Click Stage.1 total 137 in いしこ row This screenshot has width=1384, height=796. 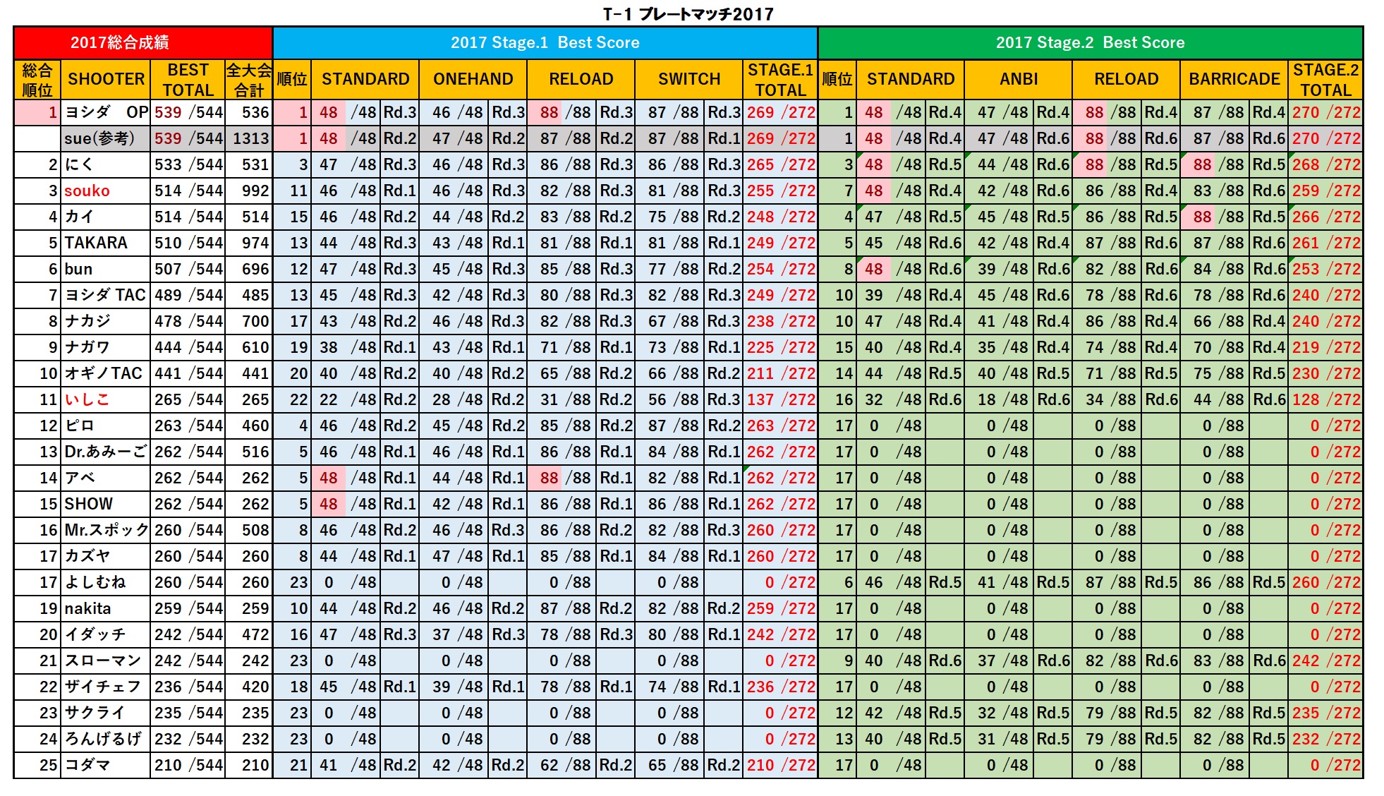tap(760, 399)
